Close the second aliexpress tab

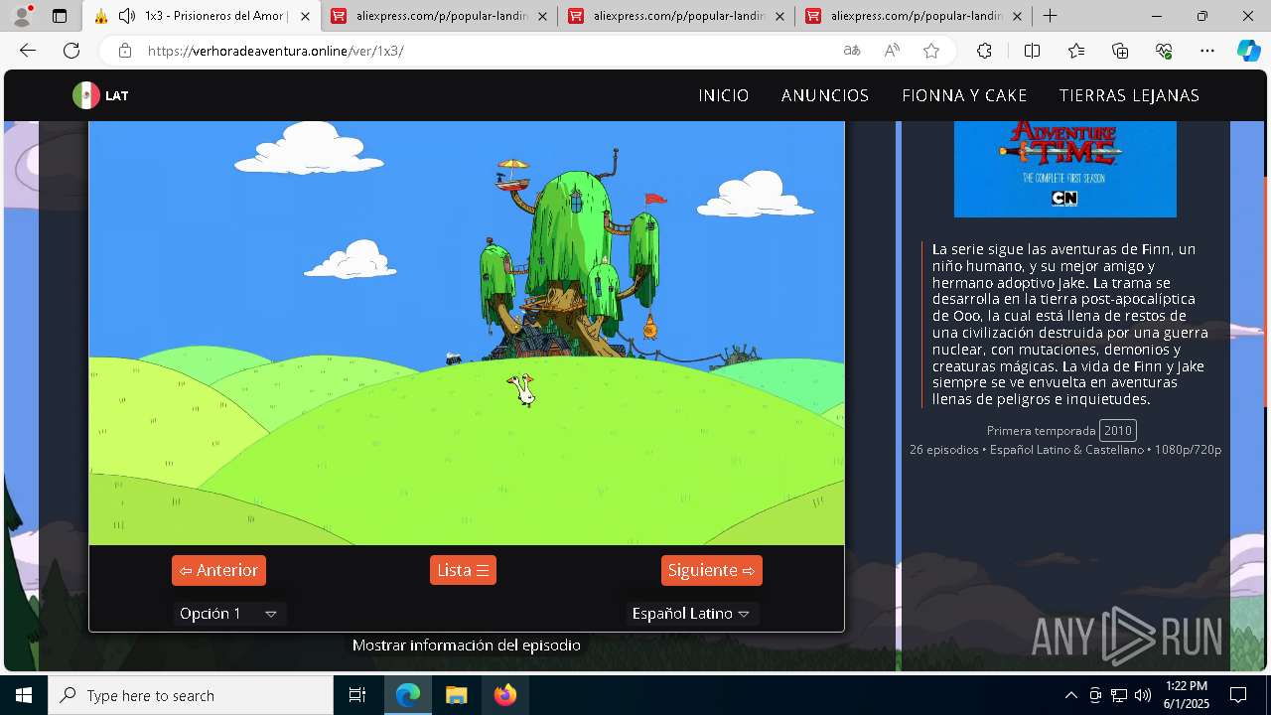tap(779, 16)
